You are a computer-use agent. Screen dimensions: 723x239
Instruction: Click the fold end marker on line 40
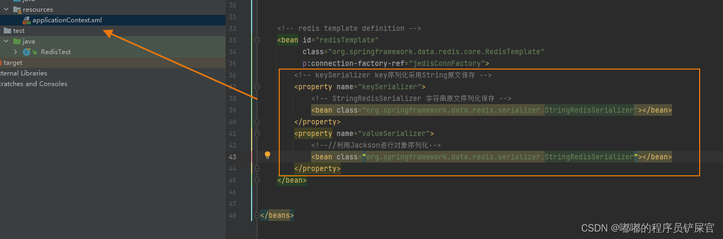click(x=257, y=122)
